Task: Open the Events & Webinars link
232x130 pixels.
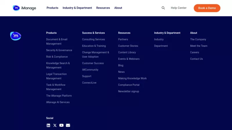Action: 129,59
